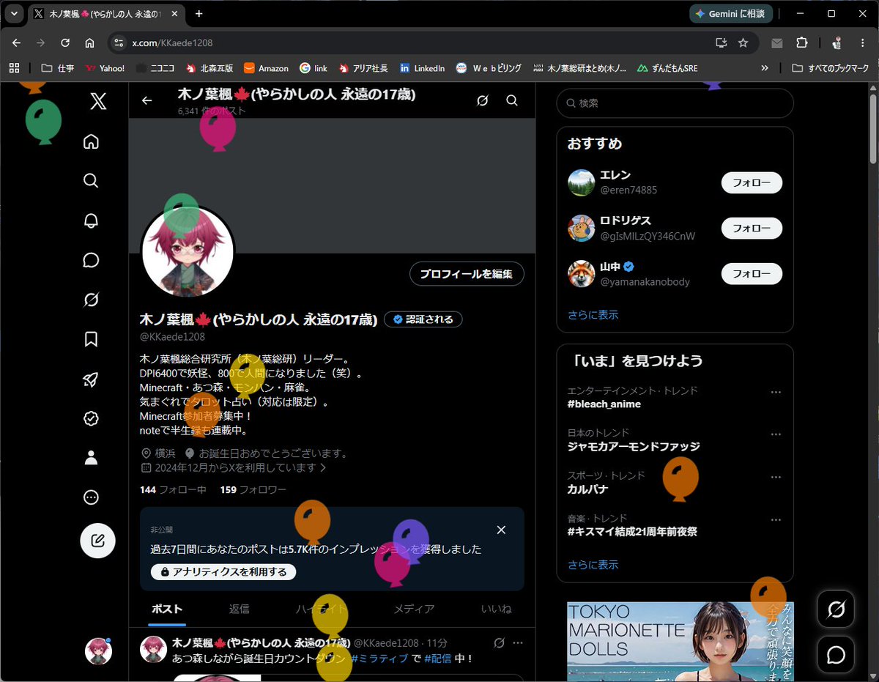Open the floating Grok button bottom right
The image size is (879, 682).
(x=836, y=609)
